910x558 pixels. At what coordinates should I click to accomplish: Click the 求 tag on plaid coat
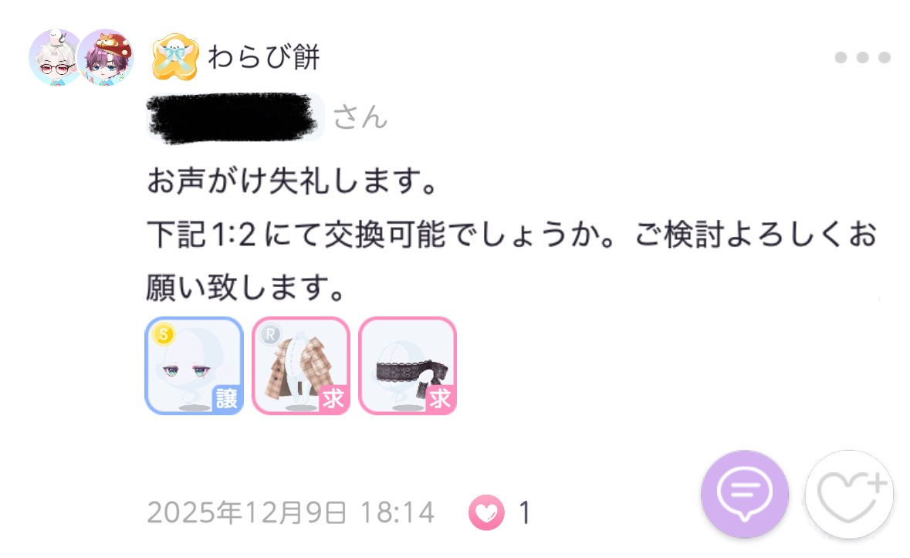coord(333,398)
